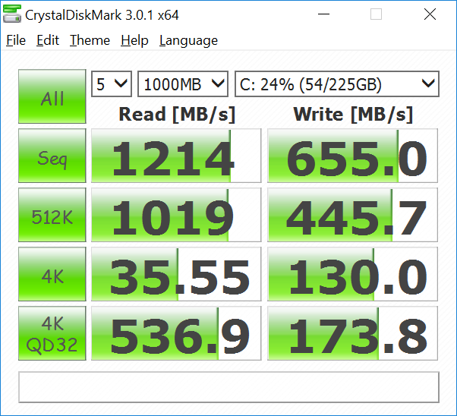Expand the test count dropdown showing 5
Screen dimensions: 457x416
112,84
